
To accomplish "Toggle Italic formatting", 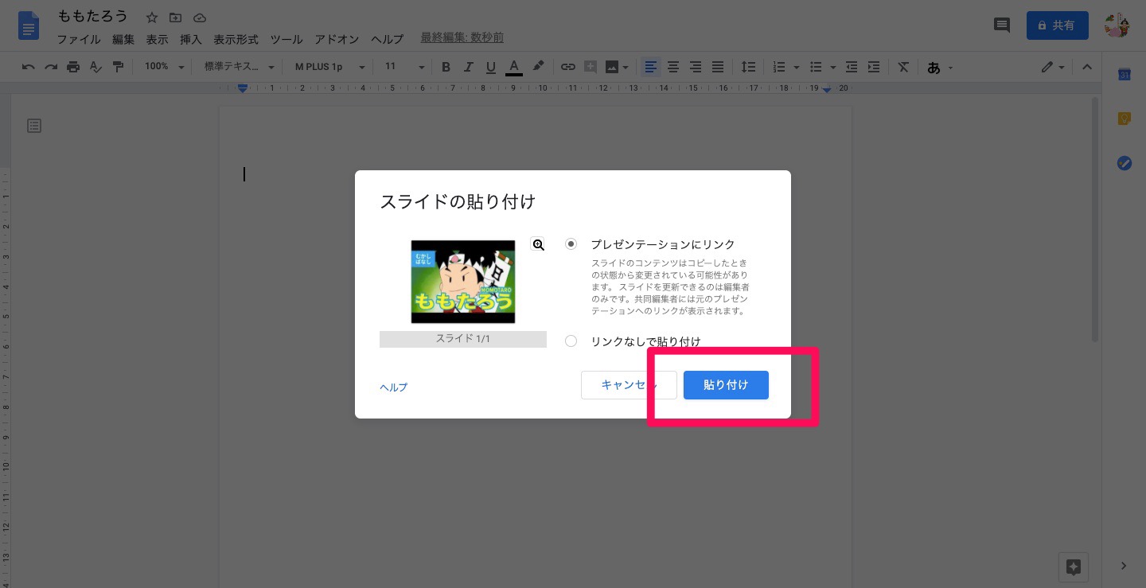I will [x=468, y=67].
